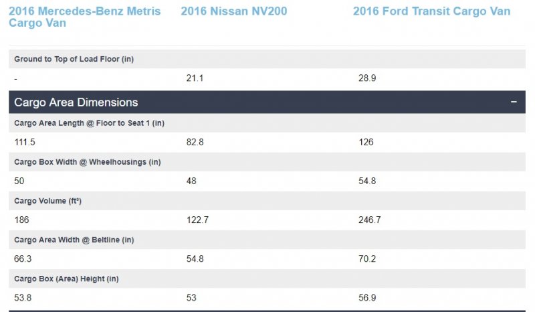Select the Cargo Area Length @ Floor to Seat 1 label
Screen dimensions: 535x312
pyautogui.click(x=89, y=123)
